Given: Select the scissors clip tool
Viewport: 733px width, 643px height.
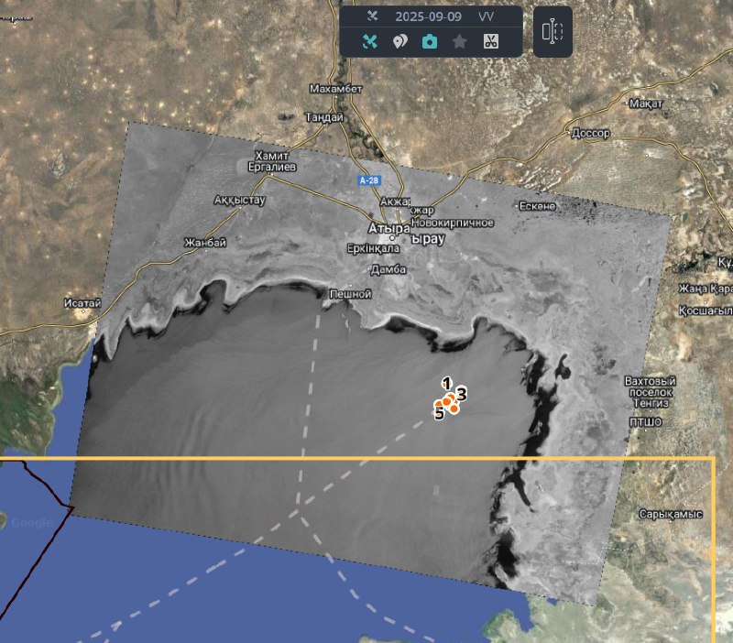Looking at the screenshot, I should 490,41.
